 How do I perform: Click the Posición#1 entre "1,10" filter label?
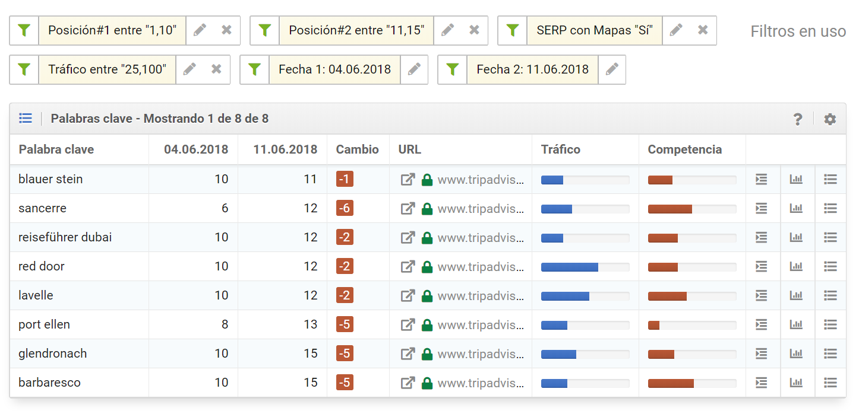[x=112, y=30]
